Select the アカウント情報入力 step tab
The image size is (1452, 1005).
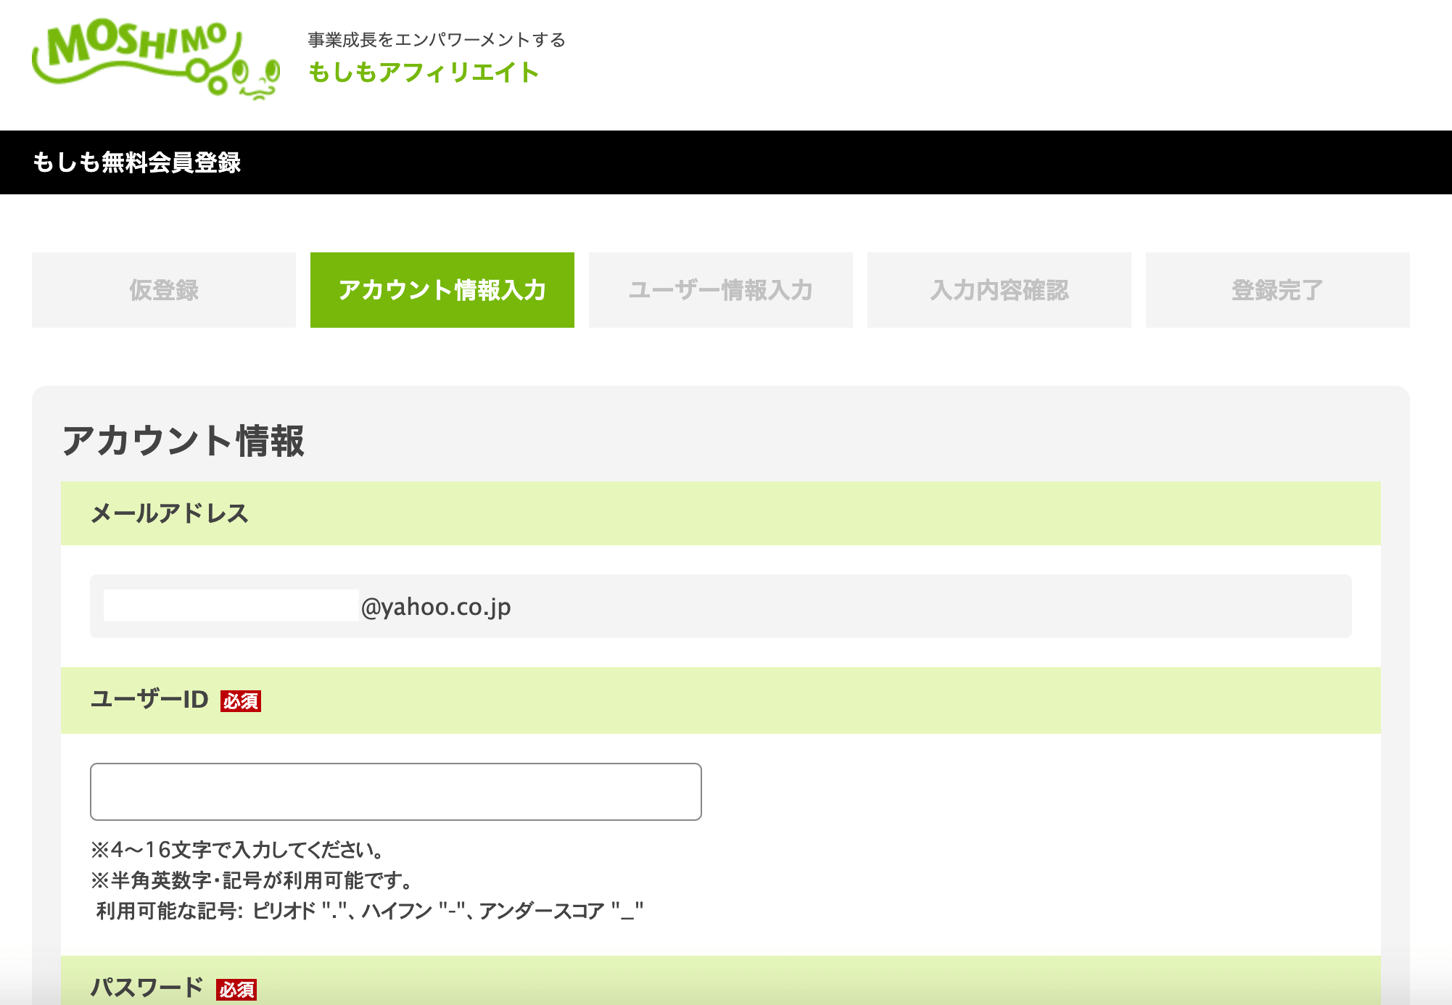point(442,290)
